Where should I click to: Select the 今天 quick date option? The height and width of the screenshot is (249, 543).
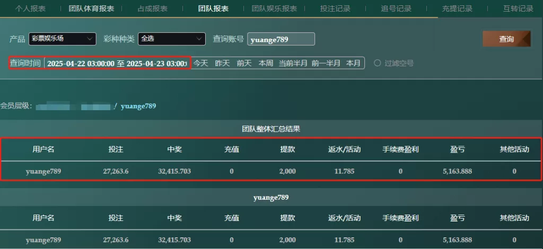[x=200, y=63]
